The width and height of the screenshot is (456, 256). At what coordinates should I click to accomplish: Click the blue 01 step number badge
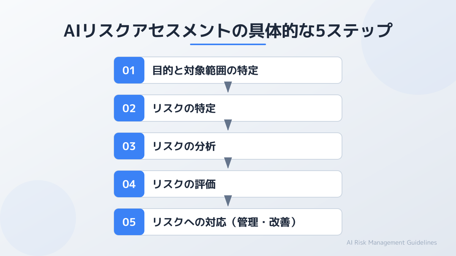pyautogui.click(x=129, y=70)
